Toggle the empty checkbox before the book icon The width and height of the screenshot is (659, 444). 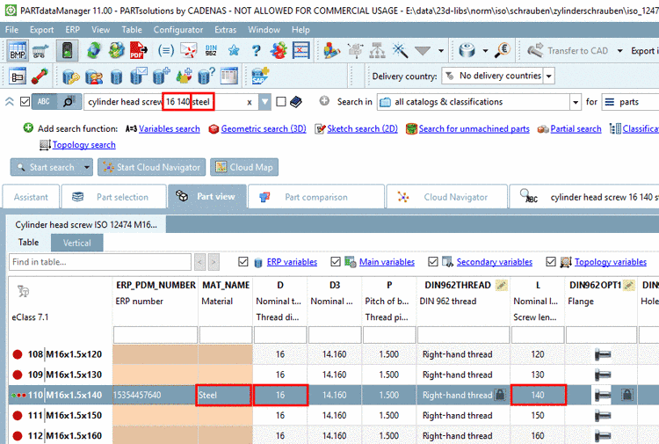pyautogui.click(x=281, y=102)
